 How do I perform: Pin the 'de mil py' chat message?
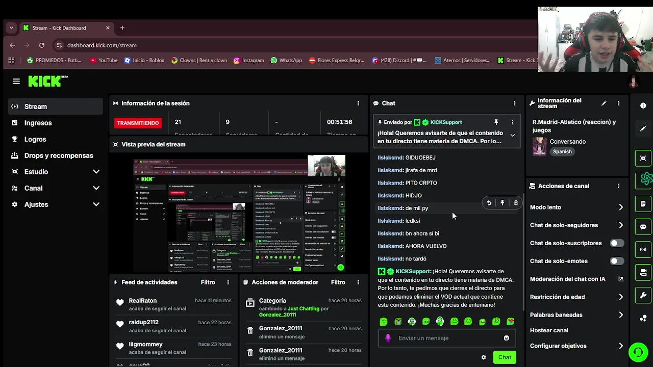coord(502,203)
